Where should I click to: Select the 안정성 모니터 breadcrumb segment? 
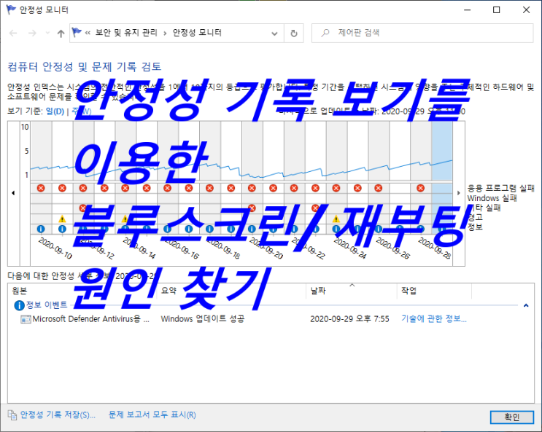[x=197, y=33]
